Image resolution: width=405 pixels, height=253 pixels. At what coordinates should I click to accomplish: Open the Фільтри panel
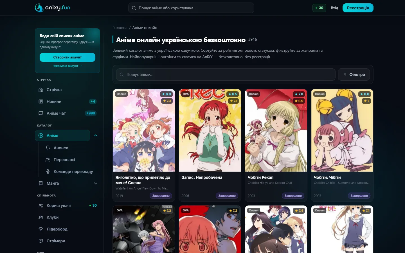tap(354, 74)
